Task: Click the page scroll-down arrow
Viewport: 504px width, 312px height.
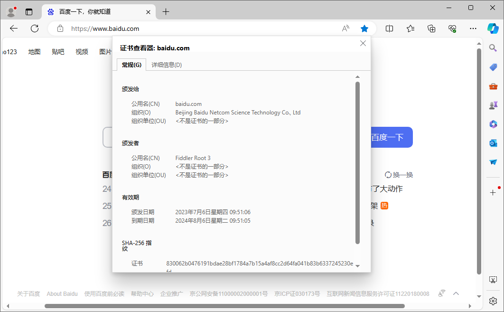Action: coord(479,296)
